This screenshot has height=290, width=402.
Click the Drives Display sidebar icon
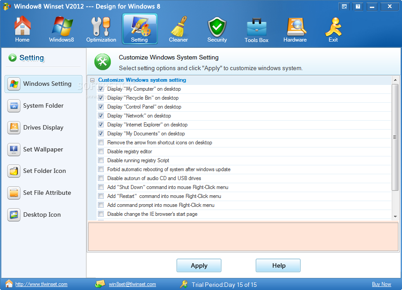(x=14, y=128)
